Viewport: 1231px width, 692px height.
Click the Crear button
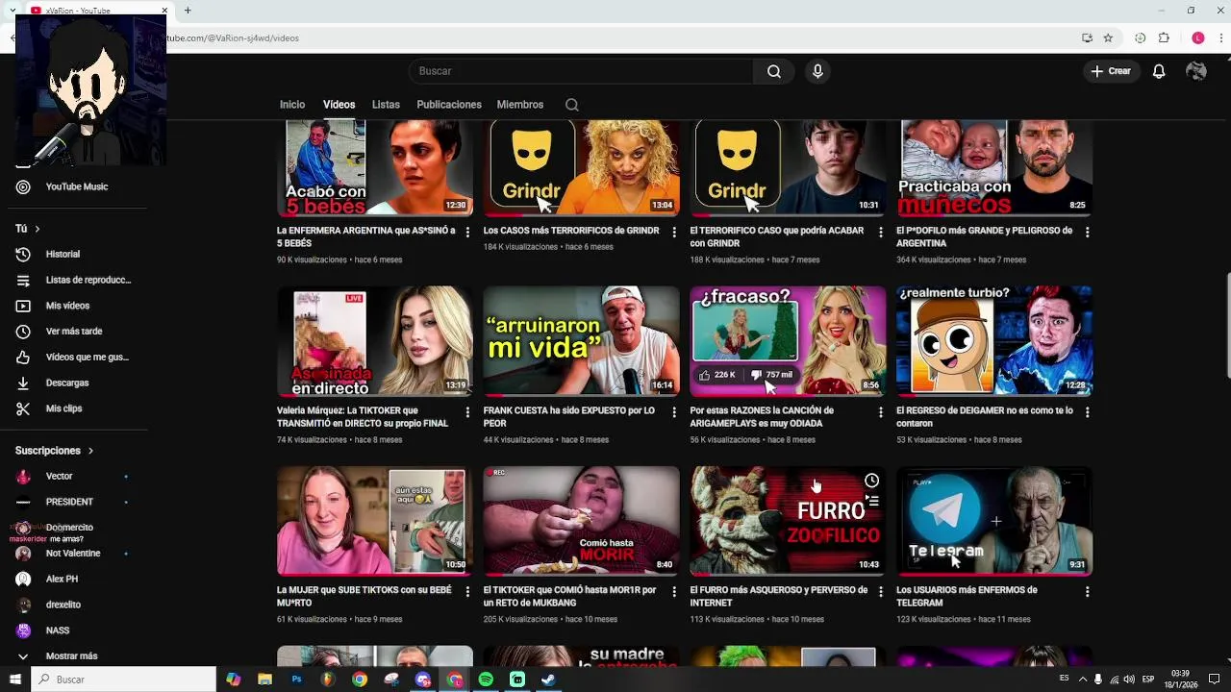pos(1112,71)
